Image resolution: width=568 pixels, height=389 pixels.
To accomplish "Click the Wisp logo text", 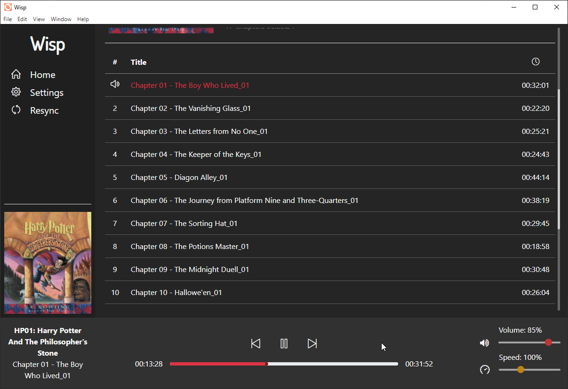I will [48, 45].
